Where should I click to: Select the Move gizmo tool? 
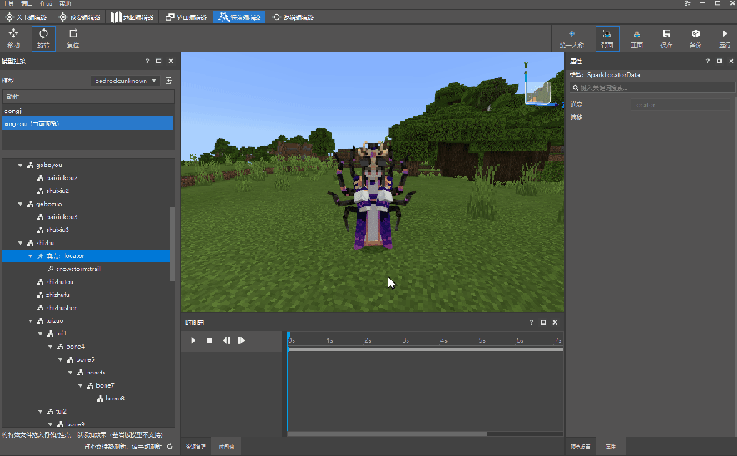(13, 38)
